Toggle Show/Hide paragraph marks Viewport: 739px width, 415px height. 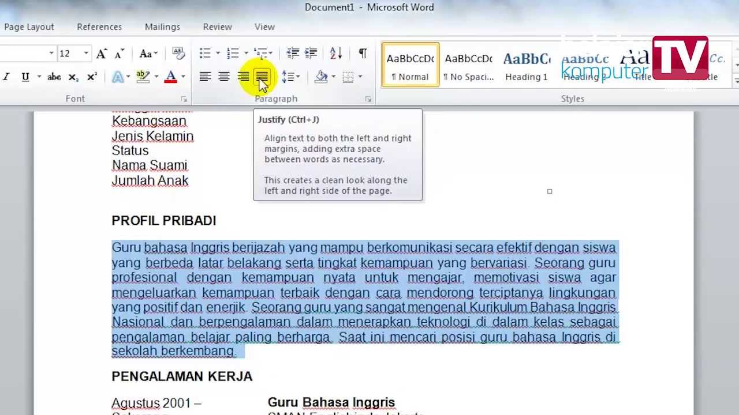(x=363, y=53)
